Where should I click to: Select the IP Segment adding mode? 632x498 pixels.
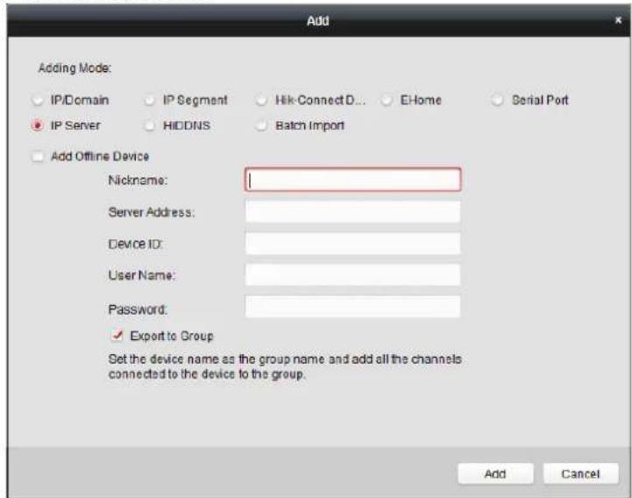[x=150, y=100]
